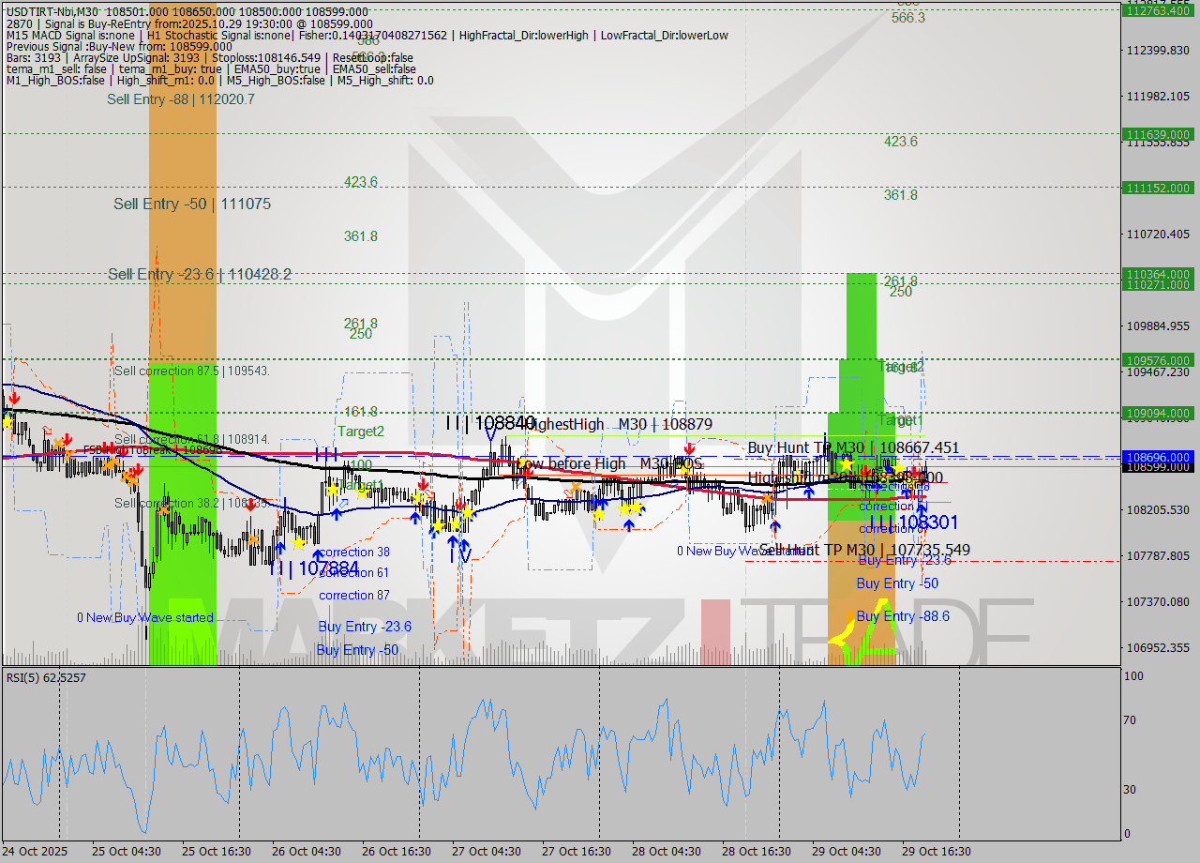
Task: Select the red sell arrow near the leftmost candles
Action: pos(15,399)
